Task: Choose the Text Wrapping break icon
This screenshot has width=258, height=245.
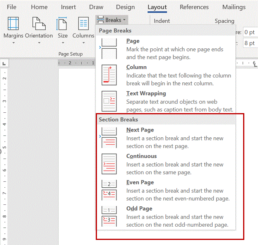Action: pos(109,101)
